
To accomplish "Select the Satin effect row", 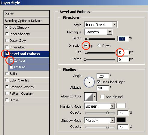I will [26, 74].
